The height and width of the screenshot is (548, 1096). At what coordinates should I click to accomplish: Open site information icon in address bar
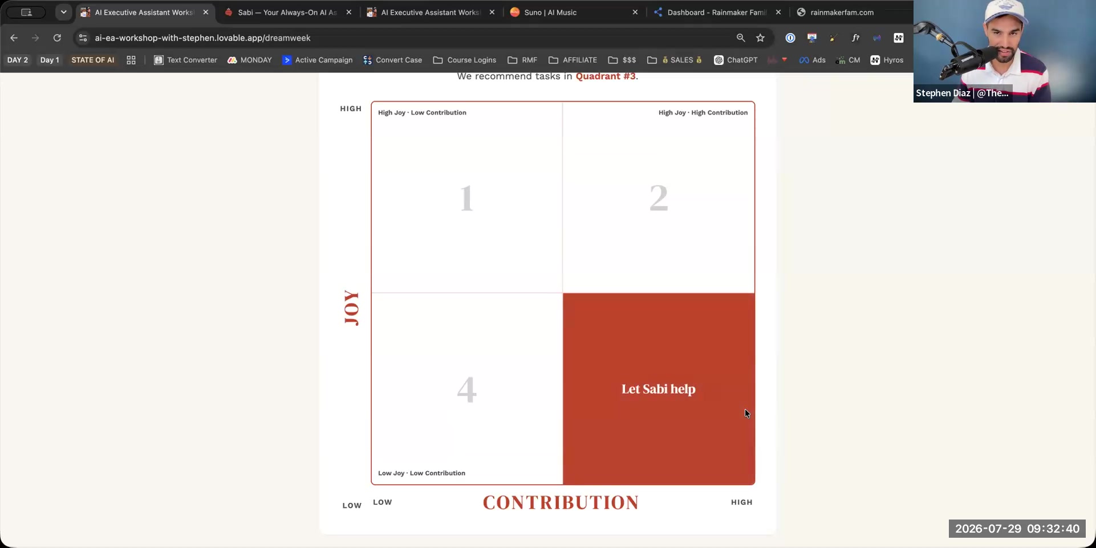tap(83, 38)
